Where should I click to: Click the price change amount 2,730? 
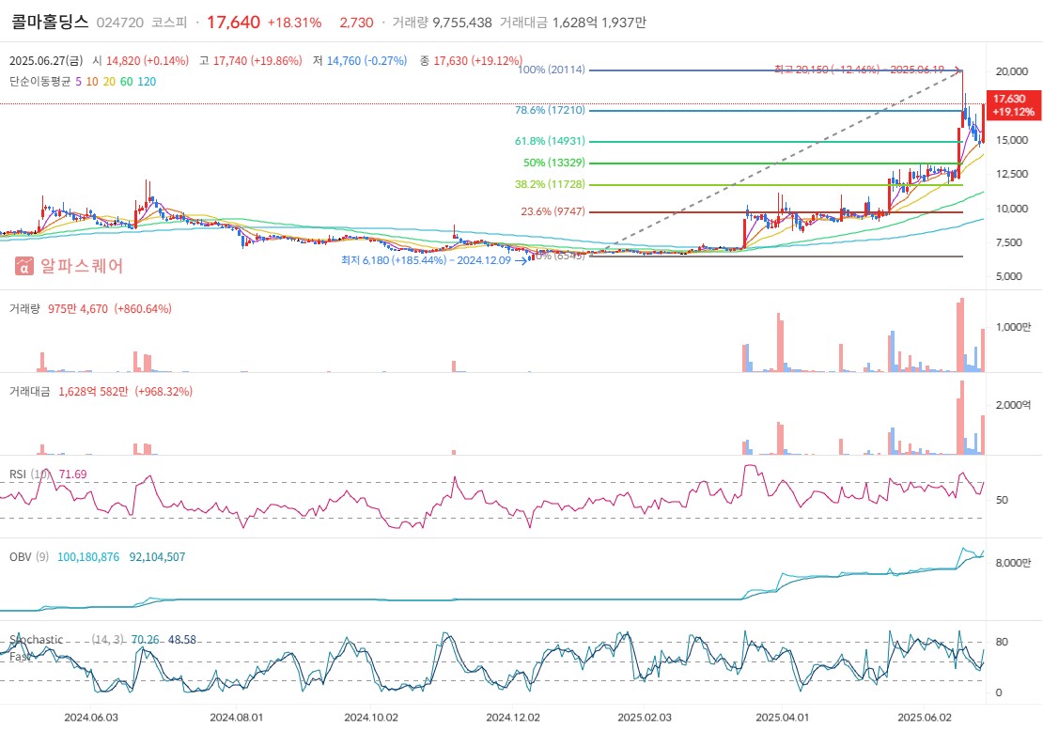pyautogui.click(x=356, y=23)
